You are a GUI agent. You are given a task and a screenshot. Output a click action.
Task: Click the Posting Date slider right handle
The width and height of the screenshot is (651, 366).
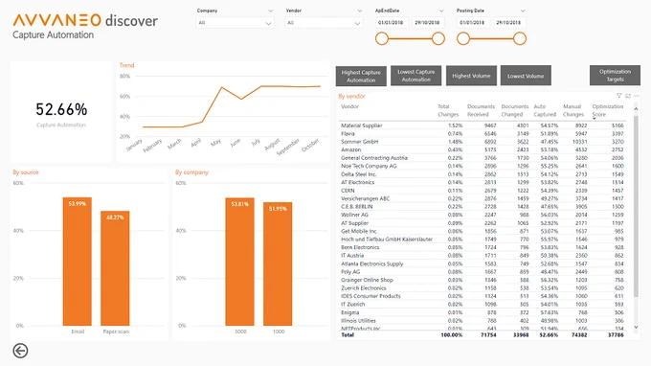click(520, 38)
